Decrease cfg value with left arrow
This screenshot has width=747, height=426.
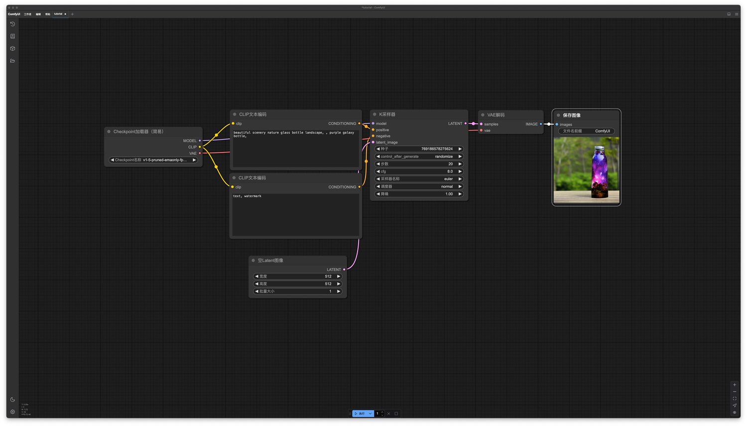pos(378,171)
